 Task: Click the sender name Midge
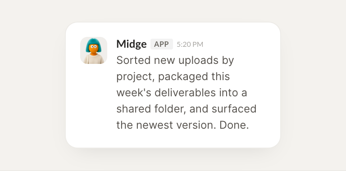131,44
